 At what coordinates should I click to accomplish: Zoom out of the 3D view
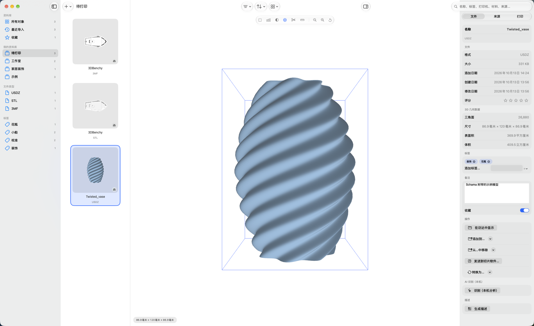[315, 20]
